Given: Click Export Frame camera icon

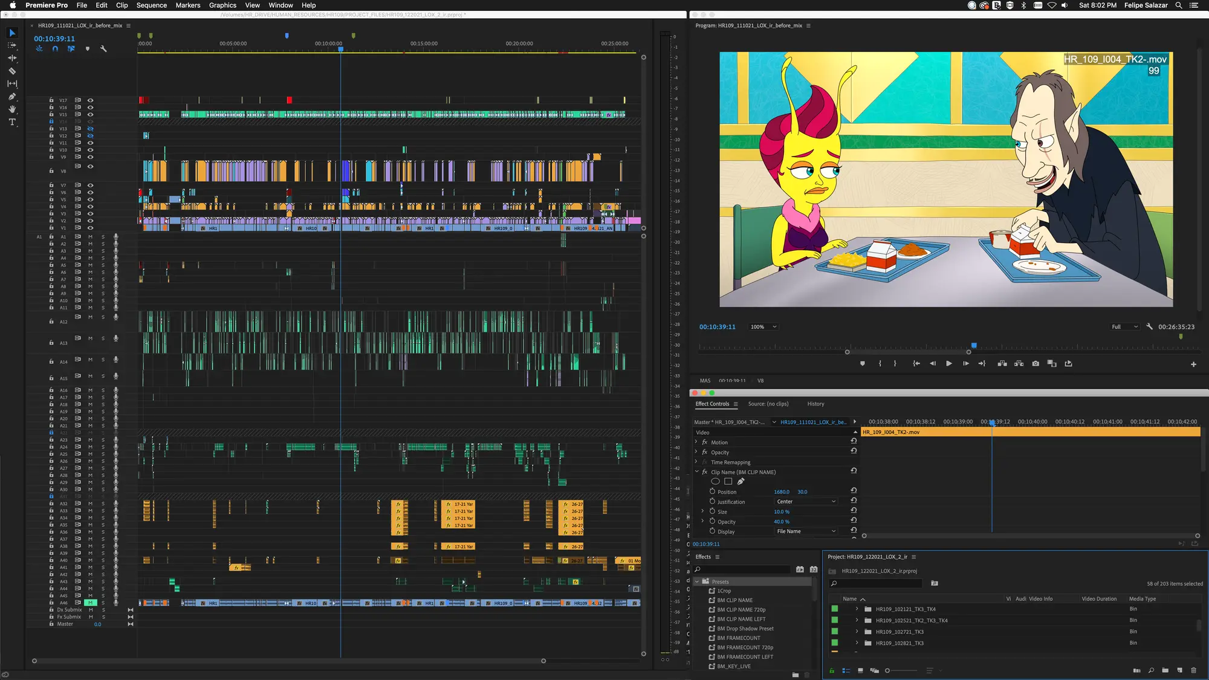Looking at the screenshot, I should (x=1036, y=364).
